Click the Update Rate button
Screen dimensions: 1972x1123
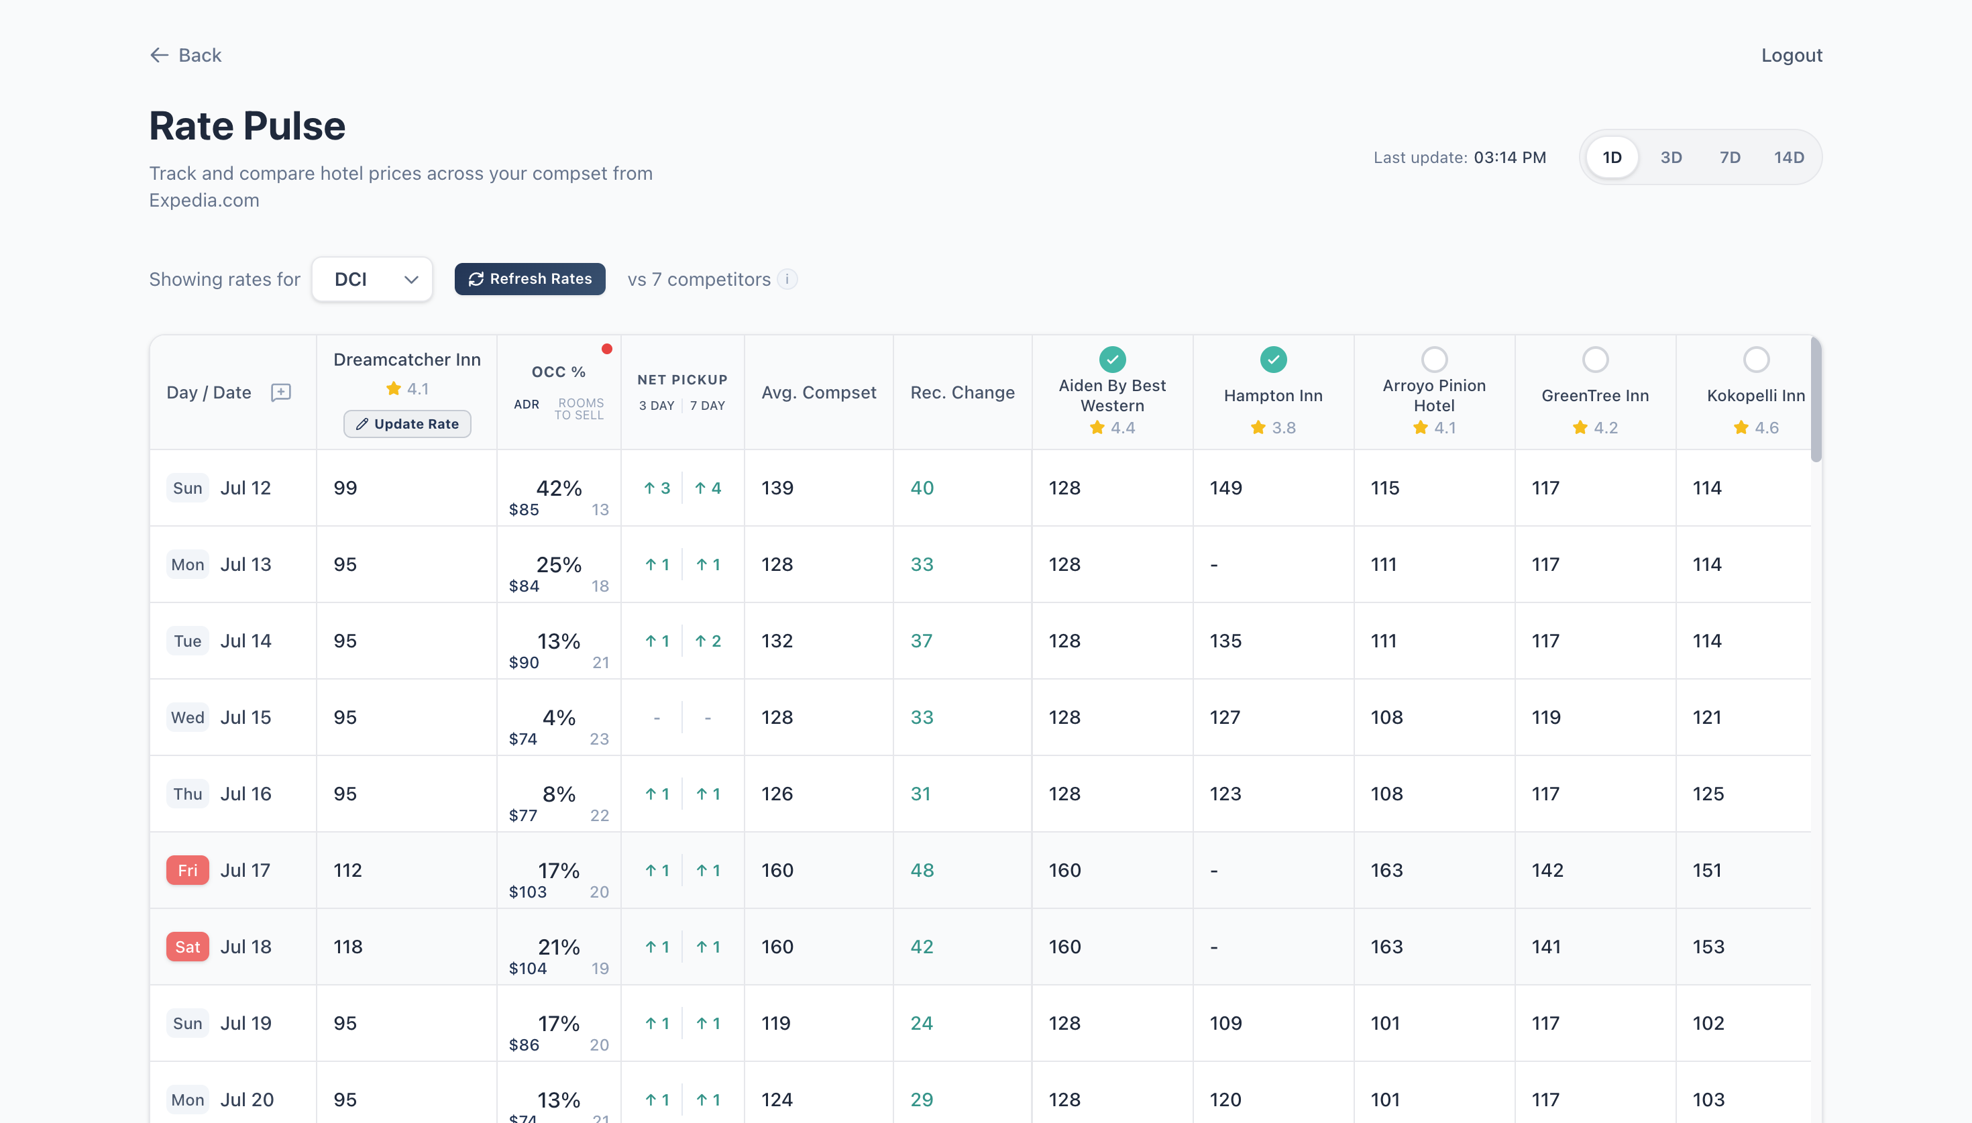coord(407,424)
